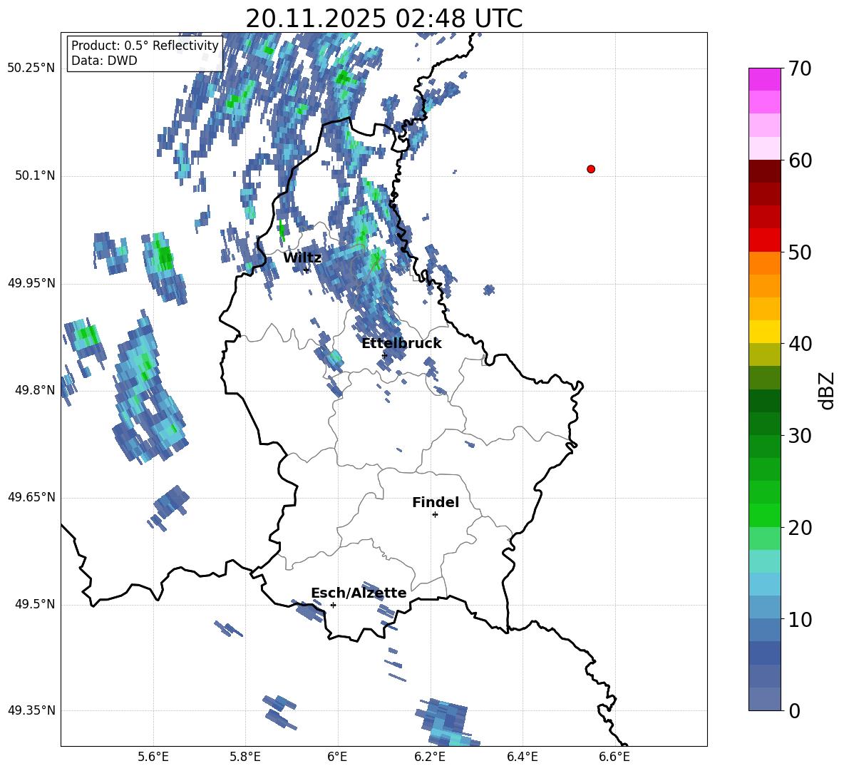
Task: Click the dBZ colorbar axis label
Action: pyautogui.click(x=827, y=390)
